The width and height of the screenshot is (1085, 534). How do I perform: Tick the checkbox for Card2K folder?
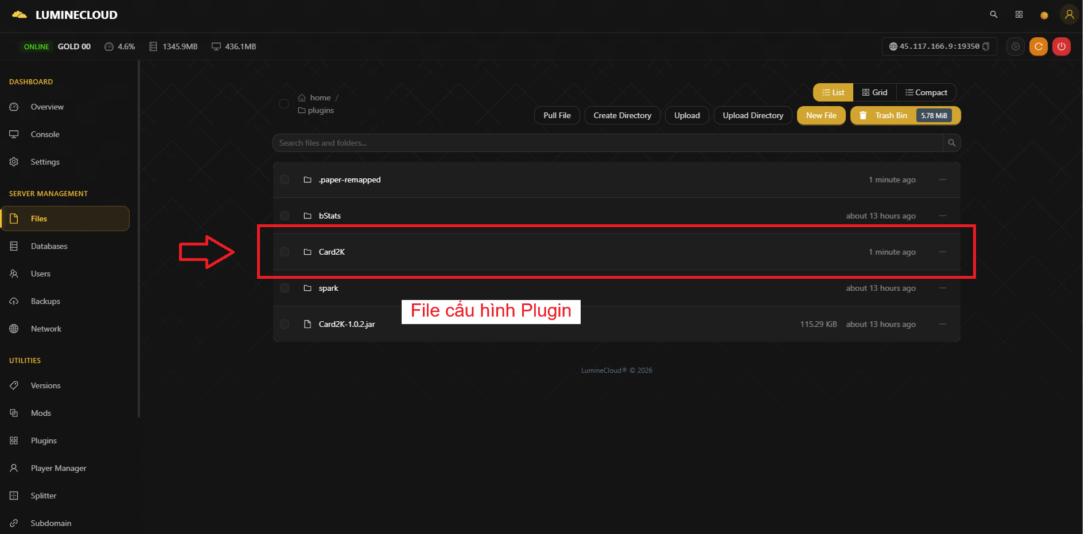click(285, 252)
